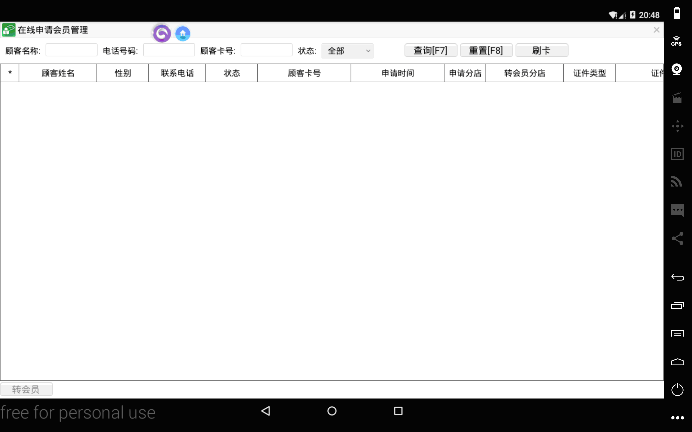Viewport: 692px width, 432px height.
Task: Tap the Android recents square button
Action: point(398,411)
